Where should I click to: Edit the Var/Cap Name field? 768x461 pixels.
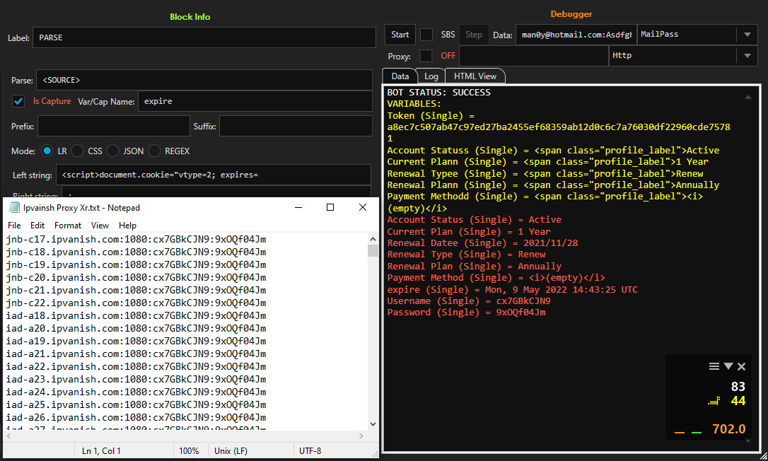click(x=255, y=101)
